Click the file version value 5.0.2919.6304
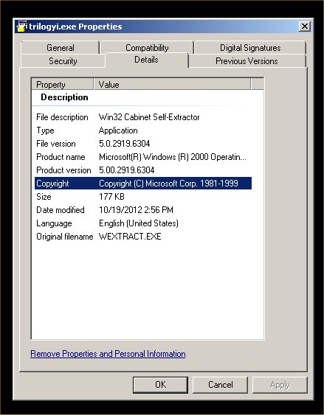 click(124, 144)
